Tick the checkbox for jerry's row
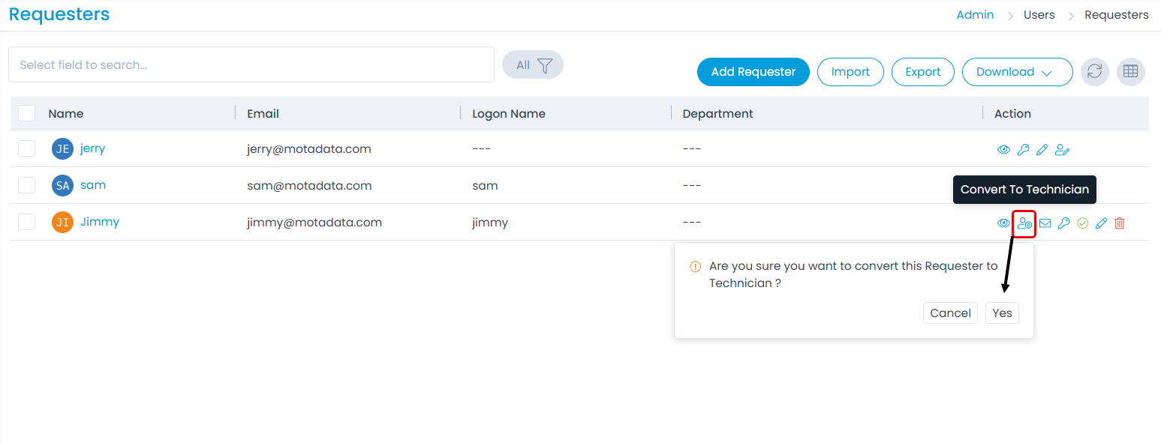1161x443 pixels. [x=27, y=148]
